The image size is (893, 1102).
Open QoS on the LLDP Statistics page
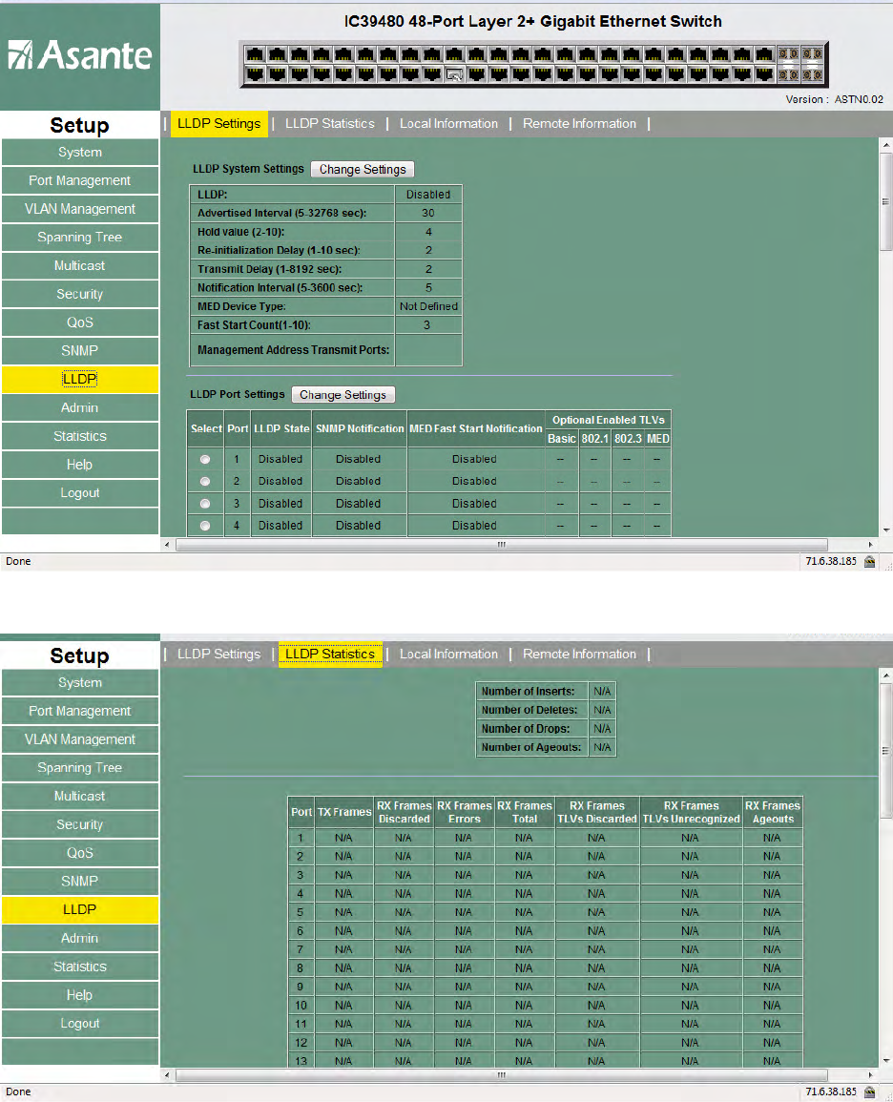point(80,853)
